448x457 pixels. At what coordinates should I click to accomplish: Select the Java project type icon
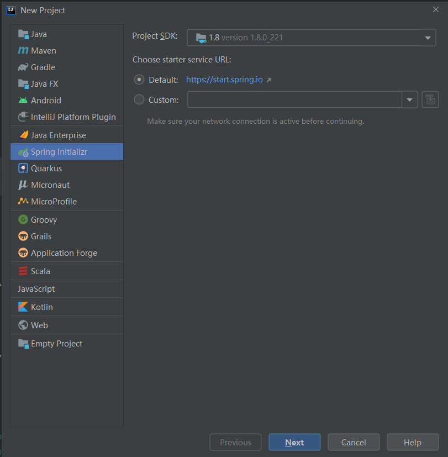point(23,34)
